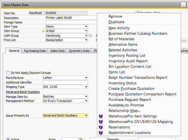
Task: Expand the Shipping Type dropdown
Action: (x=86, y=87)
